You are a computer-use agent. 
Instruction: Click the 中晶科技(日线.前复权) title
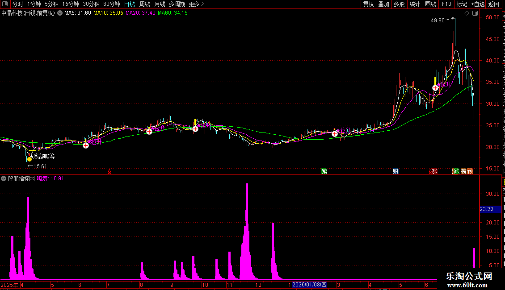click(28, 13)
